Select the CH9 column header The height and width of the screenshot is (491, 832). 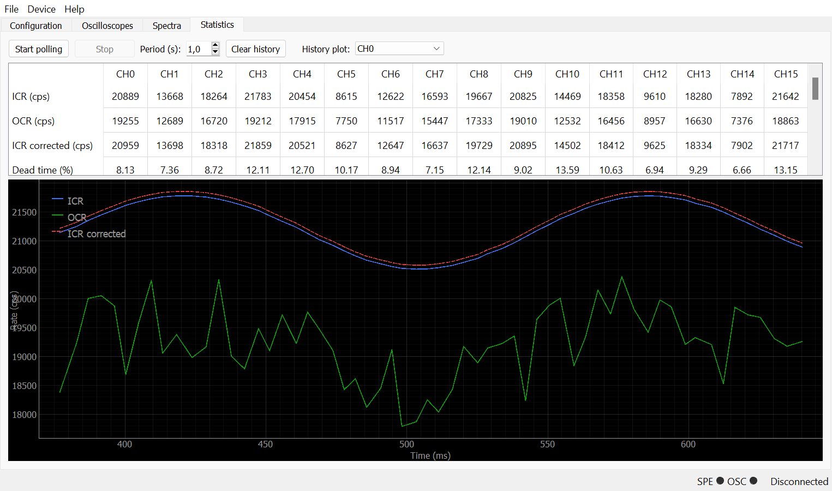point(523,74)
